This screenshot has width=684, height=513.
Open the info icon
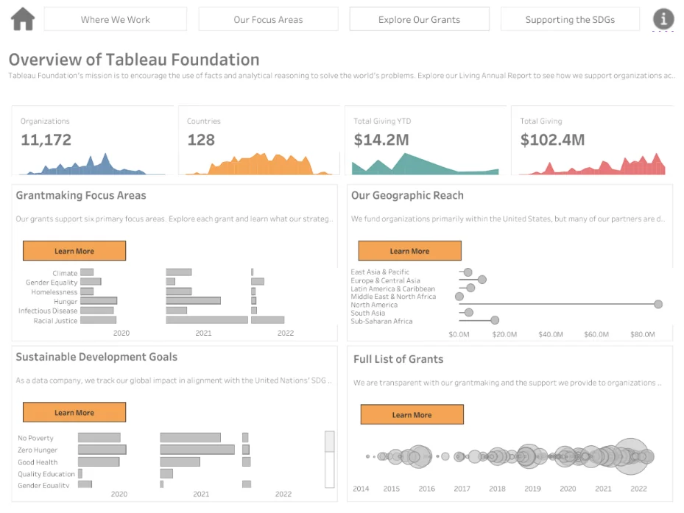pyautogui.click(x=663, y=19)
